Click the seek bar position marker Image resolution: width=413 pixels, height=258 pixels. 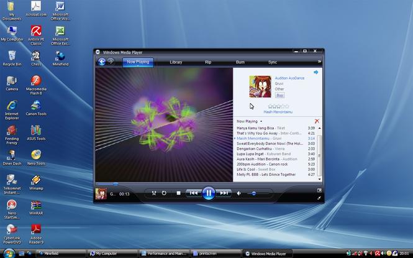pos(116,183)
